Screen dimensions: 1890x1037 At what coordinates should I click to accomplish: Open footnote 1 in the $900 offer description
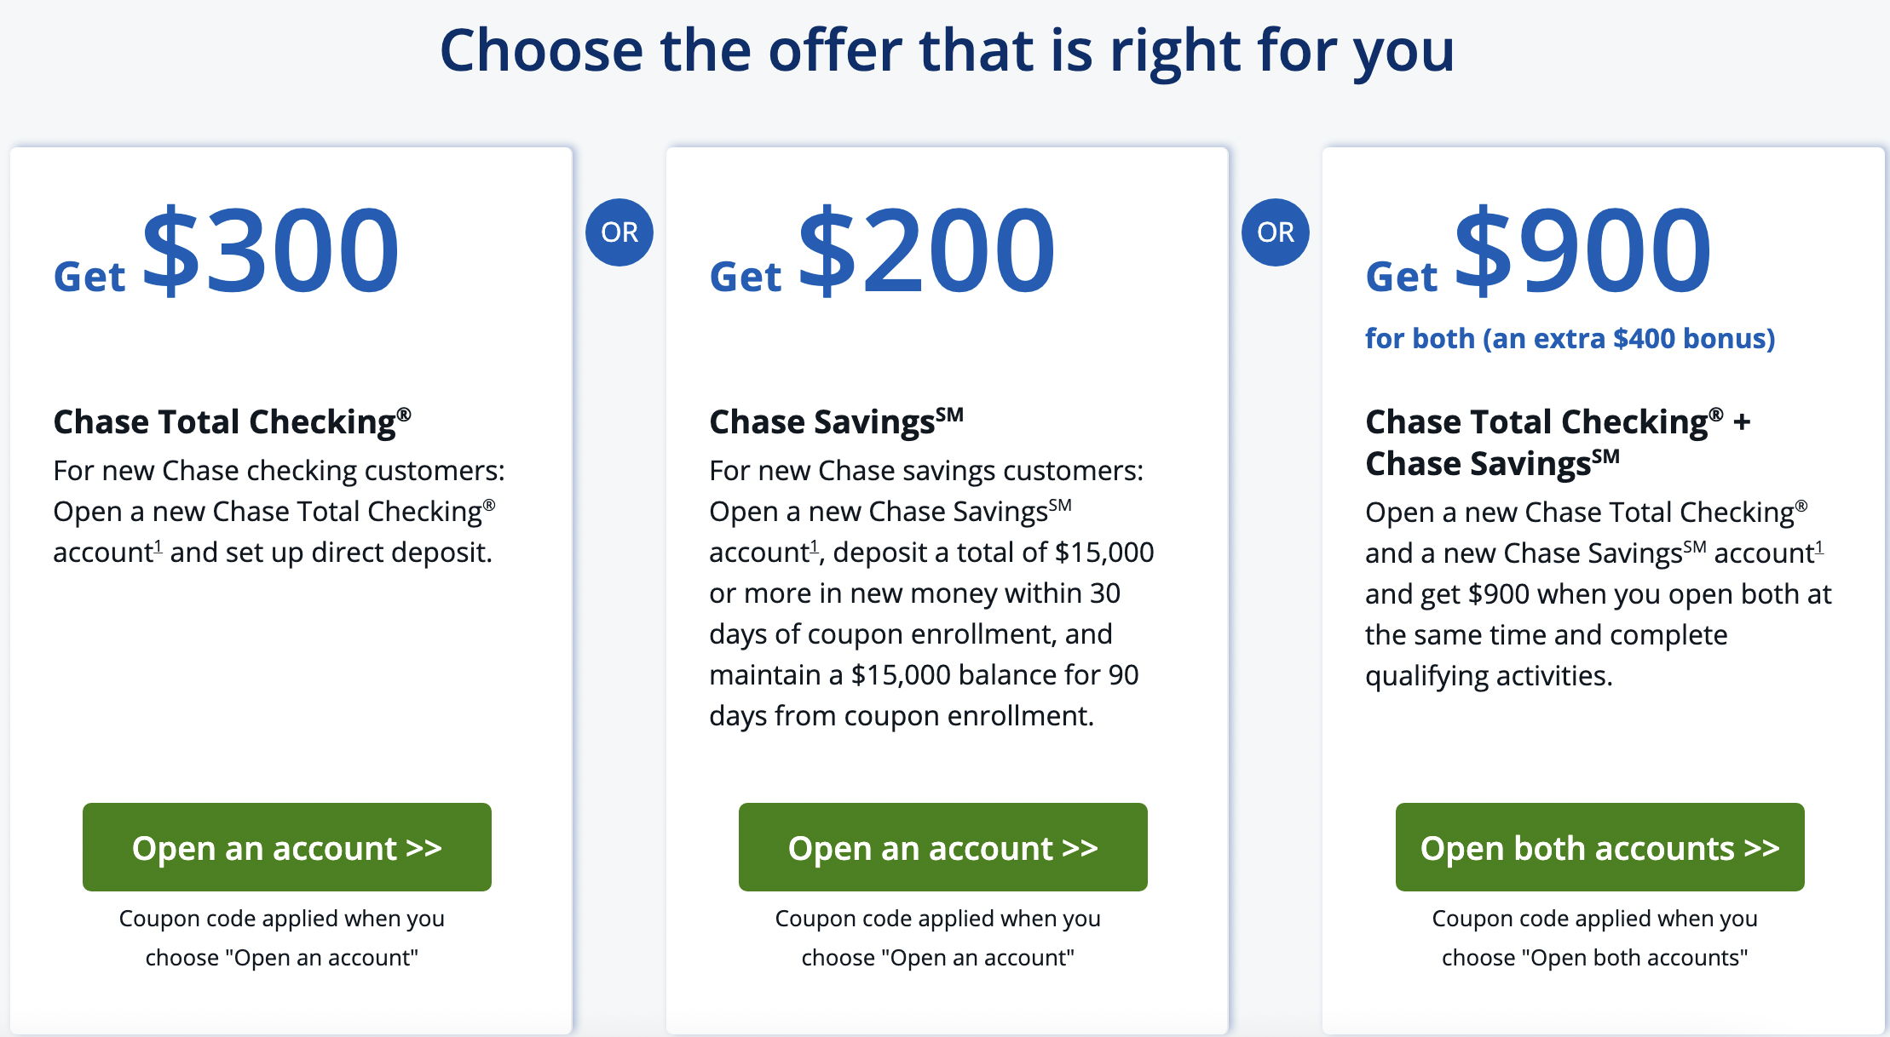tap(1818, 548)
